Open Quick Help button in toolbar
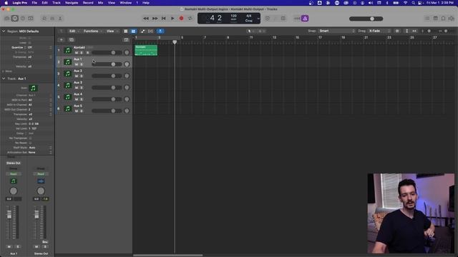The image size is (458, 257). tap(23, 19)
